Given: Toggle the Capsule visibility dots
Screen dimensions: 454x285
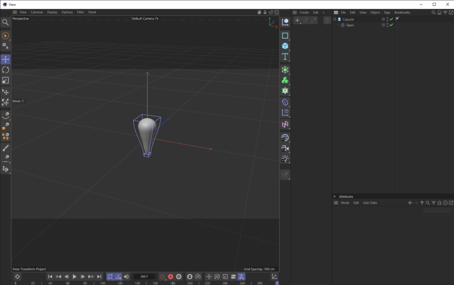Looking at the screenshot, I should click(x=387, y=19).
